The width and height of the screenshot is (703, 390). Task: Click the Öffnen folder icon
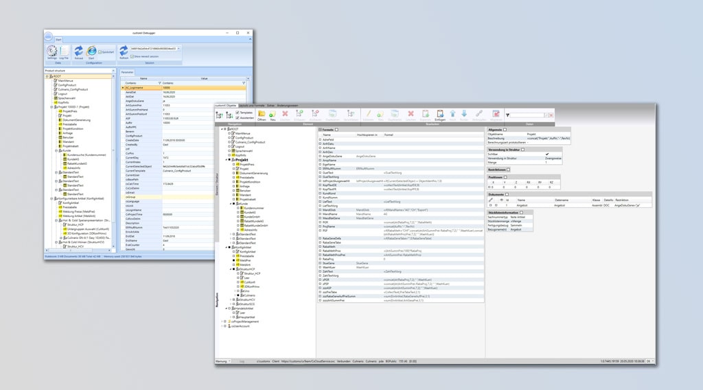(x=262, y=115)
